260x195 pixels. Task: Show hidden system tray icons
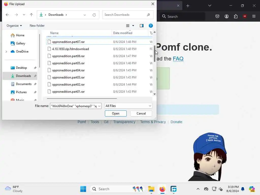click(198, 189)
